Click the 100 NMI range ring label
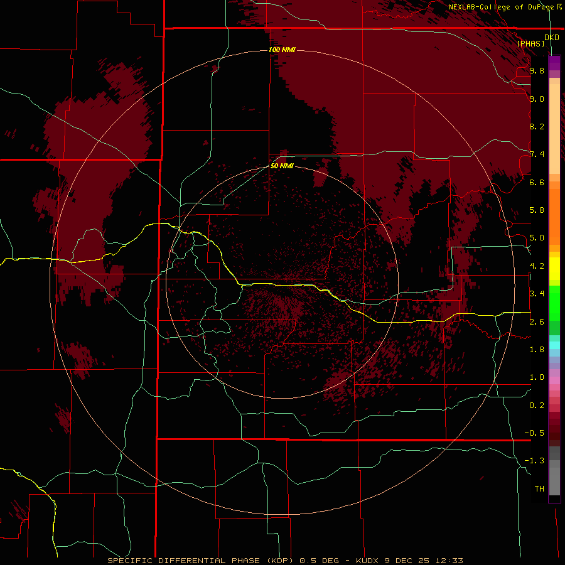 click(x=282, y=50)
